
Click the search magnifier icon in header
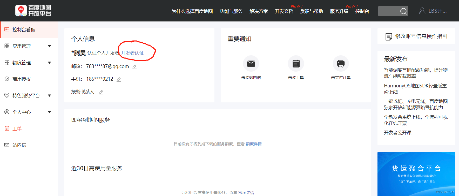(x=403, y=11)
